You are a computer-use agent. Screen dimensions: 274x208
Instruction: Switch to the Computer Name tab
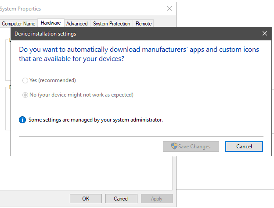click(18, 24)
